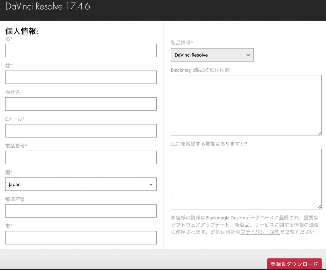Click inside the 姓 last name field
This screenshot has width=326, height=270.
(x=81, y=77)
